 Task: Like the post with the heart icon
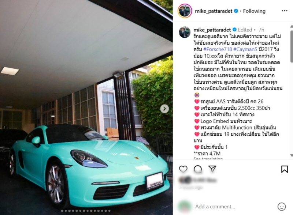[183, 169]
